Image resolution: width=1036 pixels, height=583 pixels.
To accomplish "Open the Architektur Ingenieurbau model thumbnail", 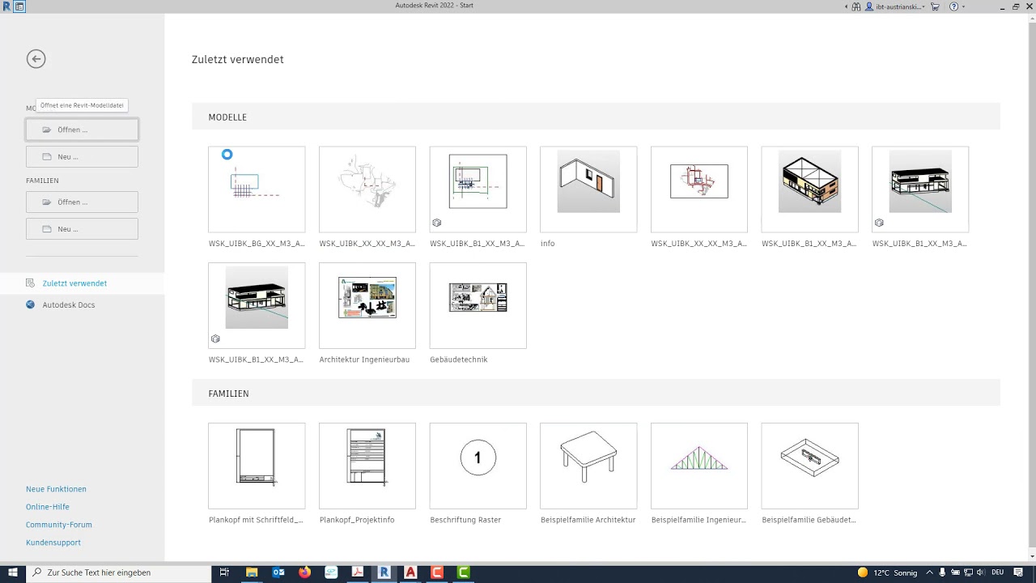I will (x=367, y=305).
